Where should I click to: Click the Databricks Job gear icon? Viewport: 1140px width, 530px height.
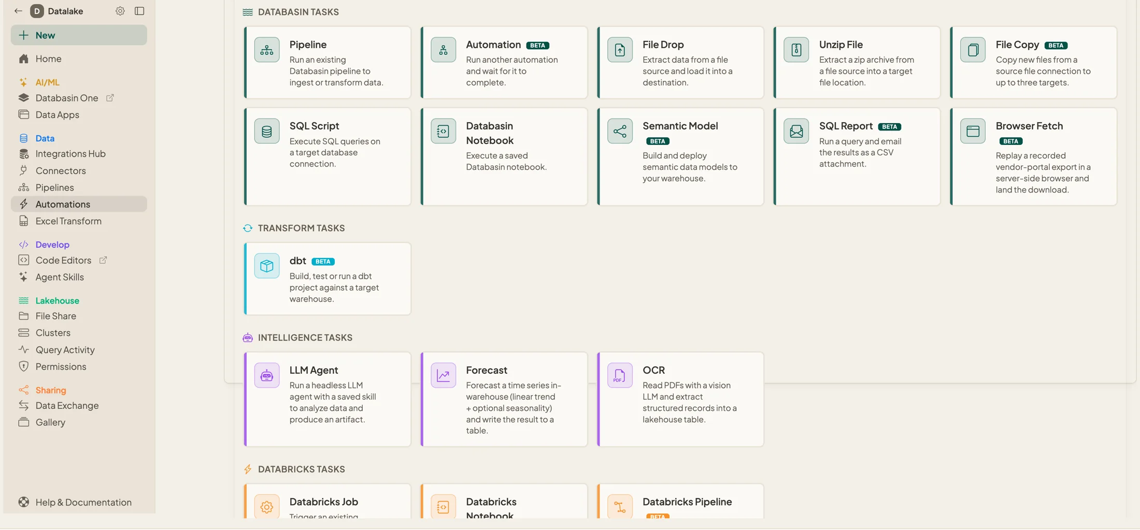(x=267, y=507)
